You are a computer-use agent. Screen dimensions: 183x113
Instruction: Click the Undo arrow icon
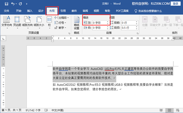(13, 4)
